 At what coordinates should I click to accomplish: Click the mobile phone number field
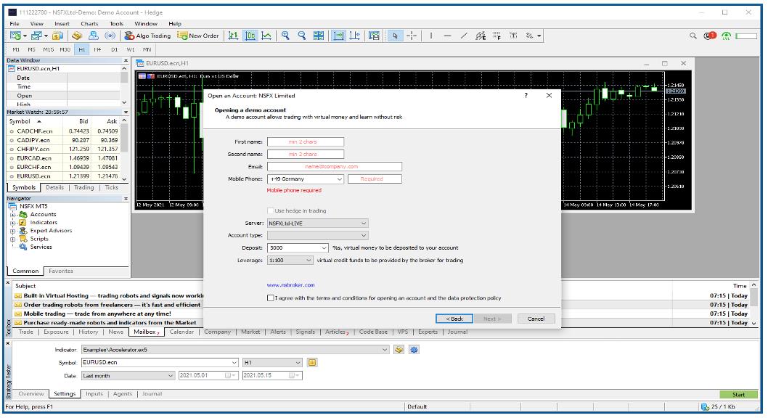point(375,179)
